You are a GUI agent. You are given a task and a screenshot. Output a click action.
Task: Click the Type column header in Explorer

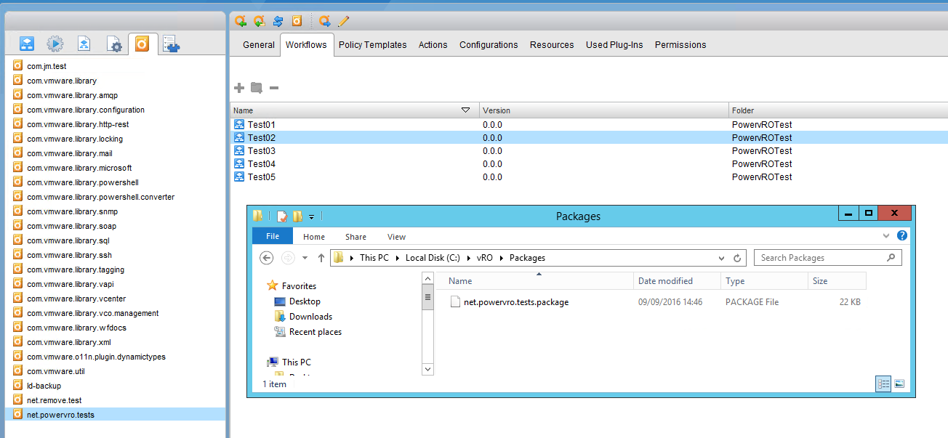(764, 281)
